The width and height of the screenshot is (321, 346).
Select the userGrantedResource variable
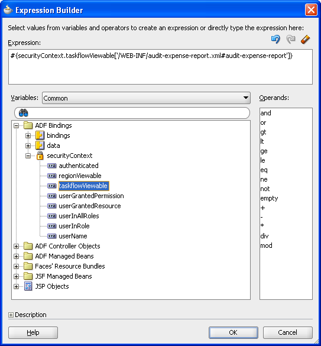[90, 206]
